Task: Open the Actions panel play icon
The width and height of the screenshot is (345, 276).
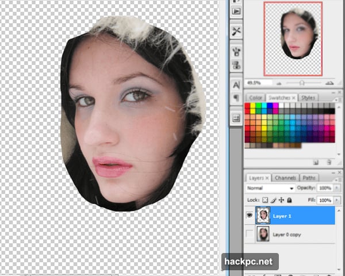Action: tap(236, 11)
